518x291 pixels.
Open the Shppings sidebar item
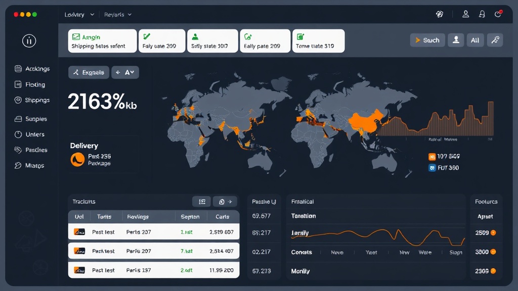pyautogui.click(x=32, y=100)
